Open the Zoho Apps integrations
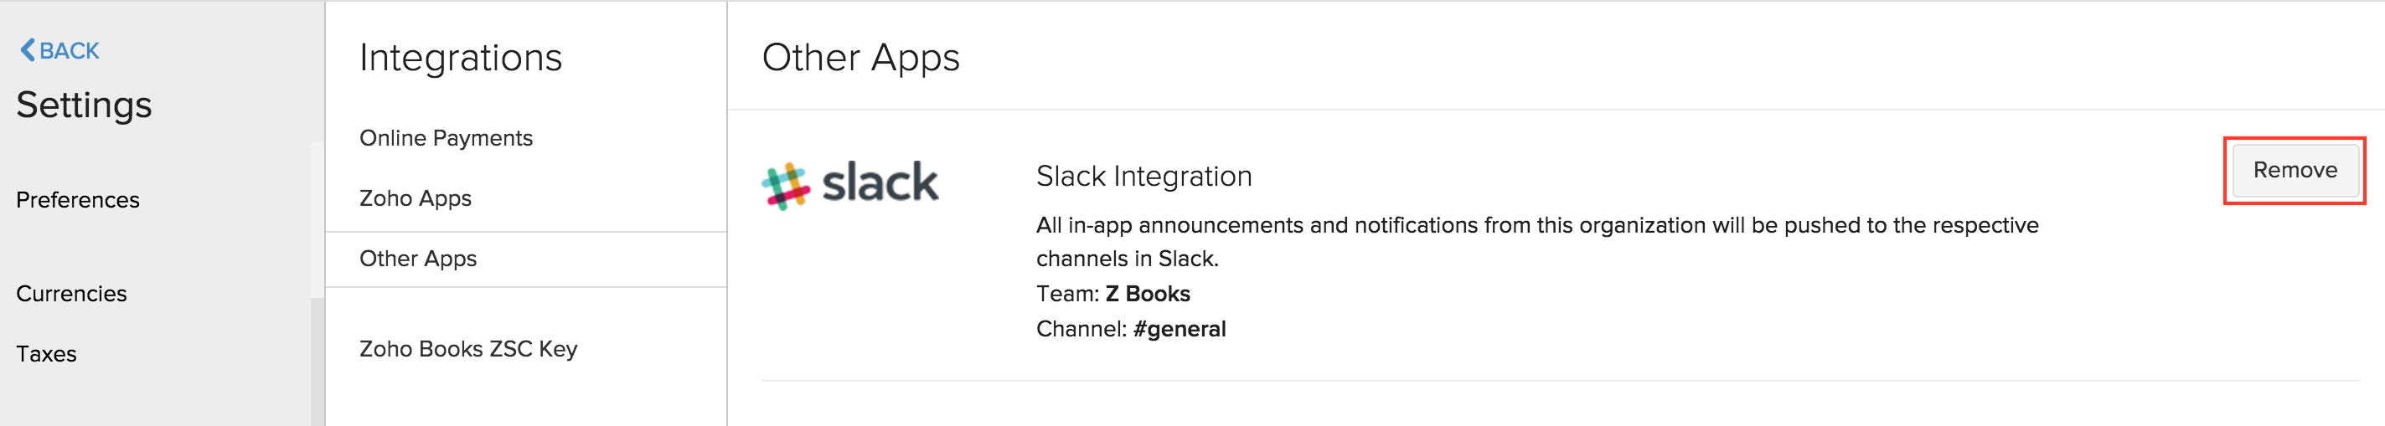Image resolution: width=2385 pixels, height=426 pixels. (415, 198)
